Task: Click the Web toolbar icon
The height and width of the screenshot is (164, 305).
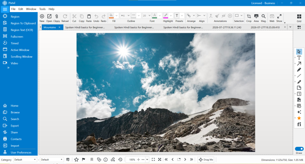Action: [272, 18]
